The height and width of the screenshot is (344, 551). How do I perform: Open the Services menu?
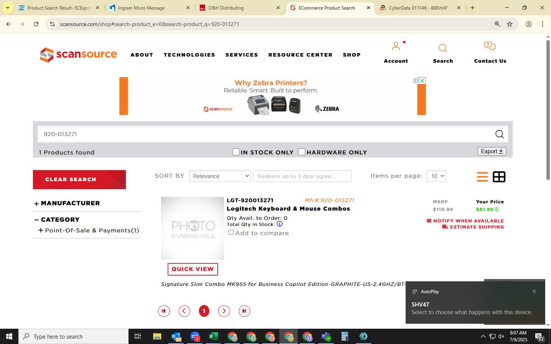242,55
